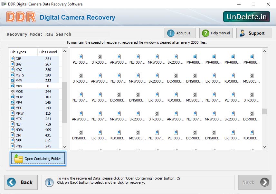Click the M4V file type icon
This screenshot has height=194, width=276.
(x=13, y=80)
